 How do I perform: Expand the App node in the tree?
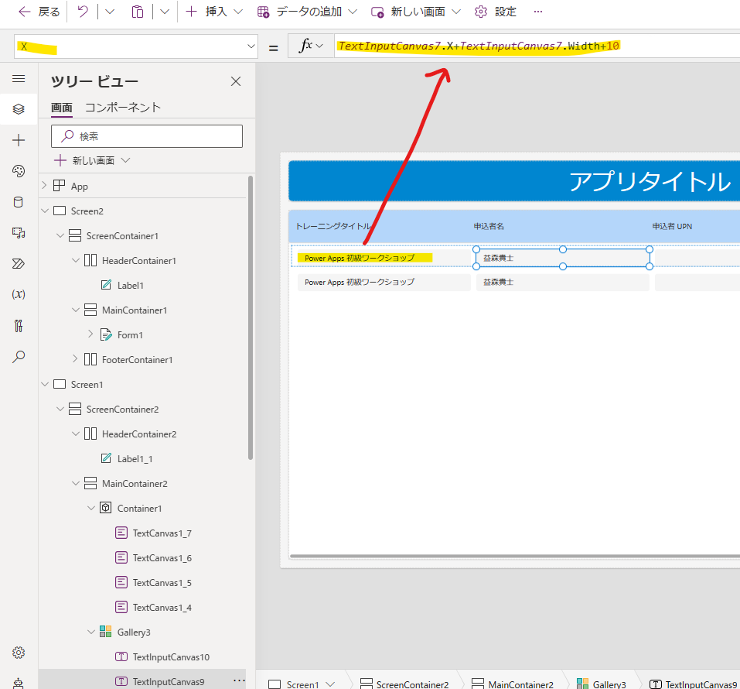(x=44, y=186)
